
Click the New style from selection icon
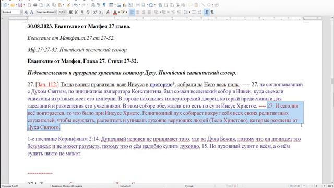[x=32, y=12]
